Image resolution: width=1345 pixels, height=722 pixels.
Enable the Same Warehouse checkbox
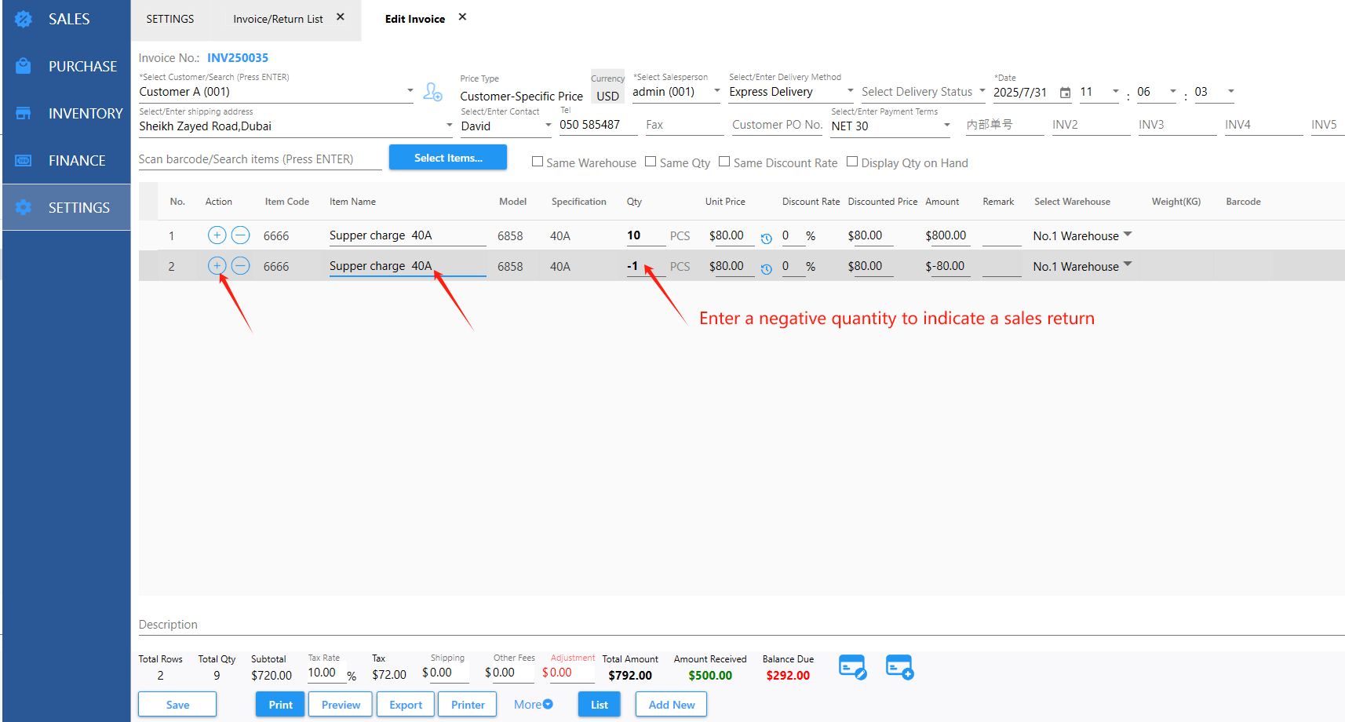point(538,162)
